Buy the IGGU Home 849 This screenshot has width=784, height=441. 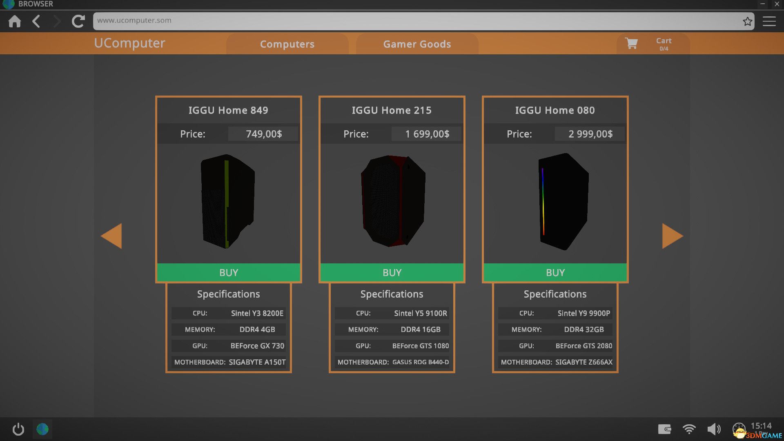click(x=229, y=272)
